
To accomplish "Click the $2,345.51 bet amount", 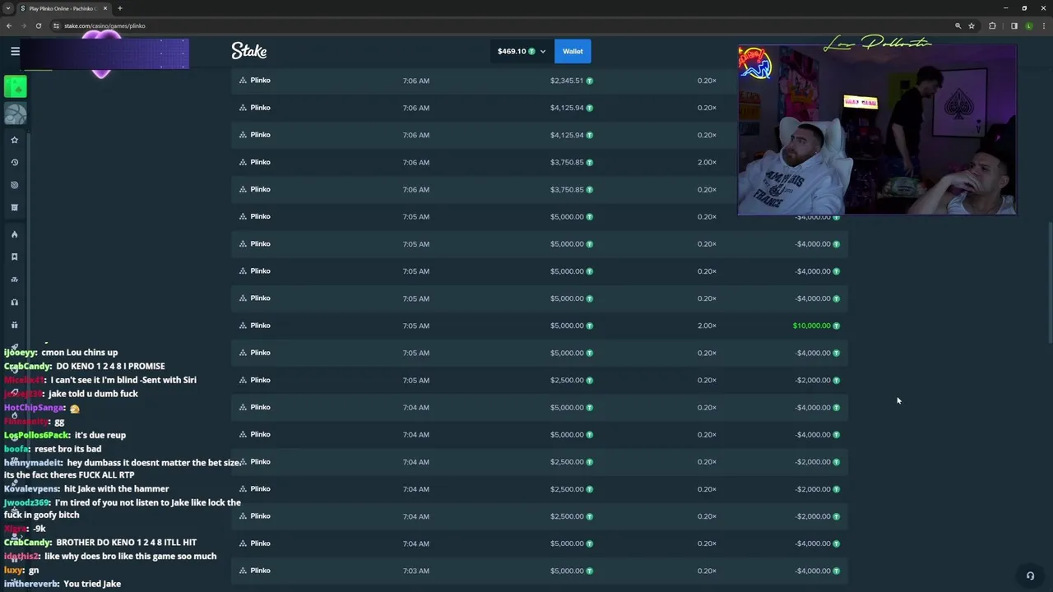I will [x=567, y=81].
